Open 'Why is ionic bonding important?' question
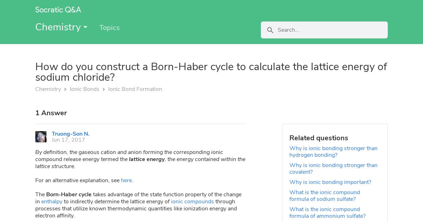 [330, 182]
